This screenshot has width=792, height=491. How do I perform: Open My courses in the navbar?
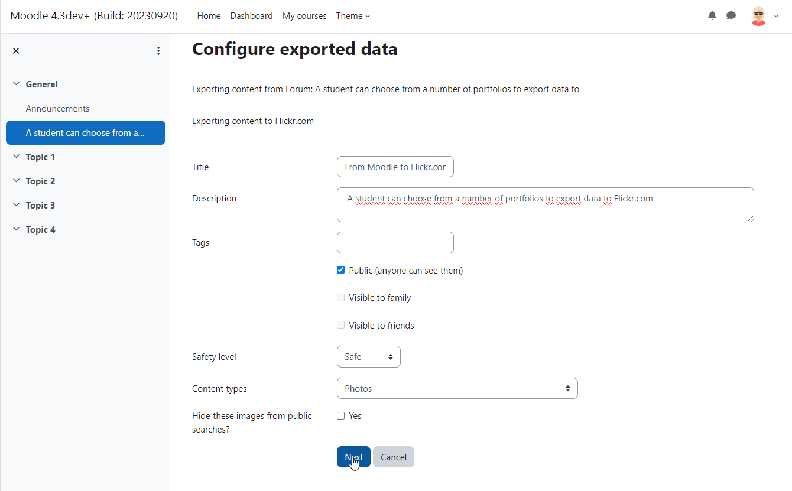(304, 16)
